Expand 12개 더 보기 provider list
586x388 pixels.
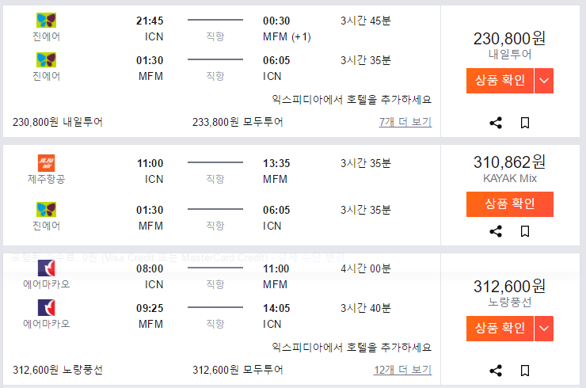point(403,370)
